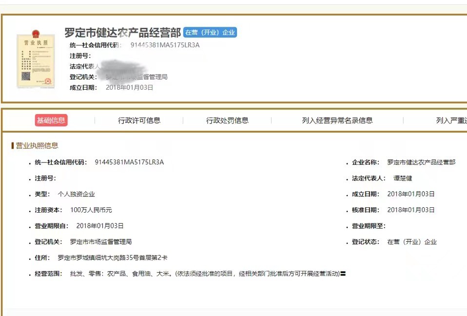The image size is (467, 316).
Task: Select the 基础信息 tab
Action: pyautogui.click(x=51, y=120)
